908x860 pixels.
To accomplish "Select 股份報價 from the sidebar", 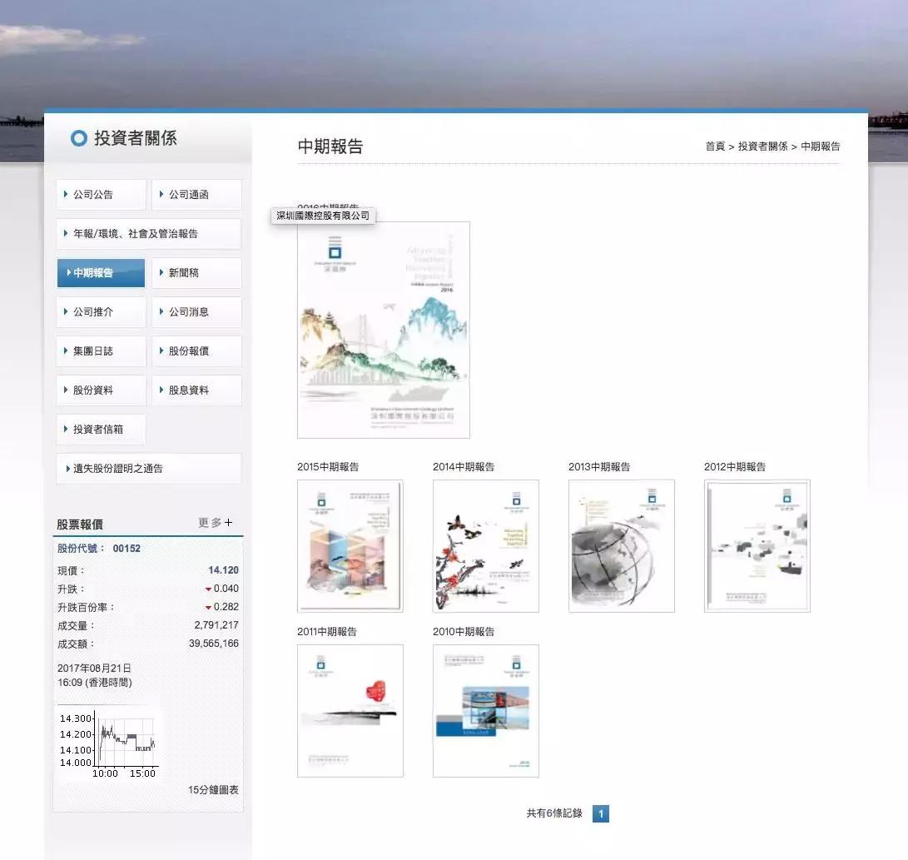I will (196, 351).
